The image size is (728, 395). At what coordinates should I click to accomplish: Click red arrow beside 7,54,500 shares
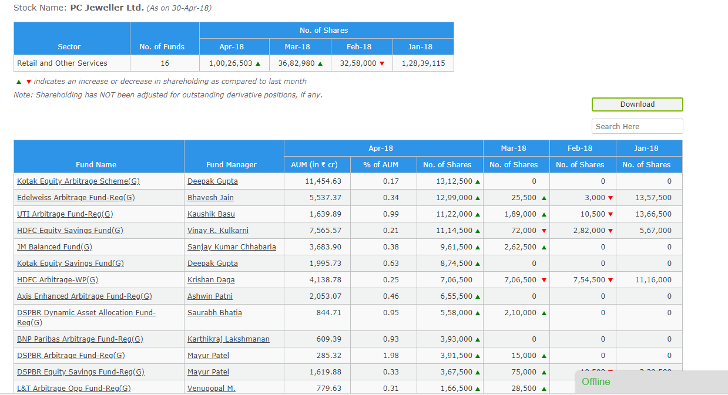[x=610, y=280]
